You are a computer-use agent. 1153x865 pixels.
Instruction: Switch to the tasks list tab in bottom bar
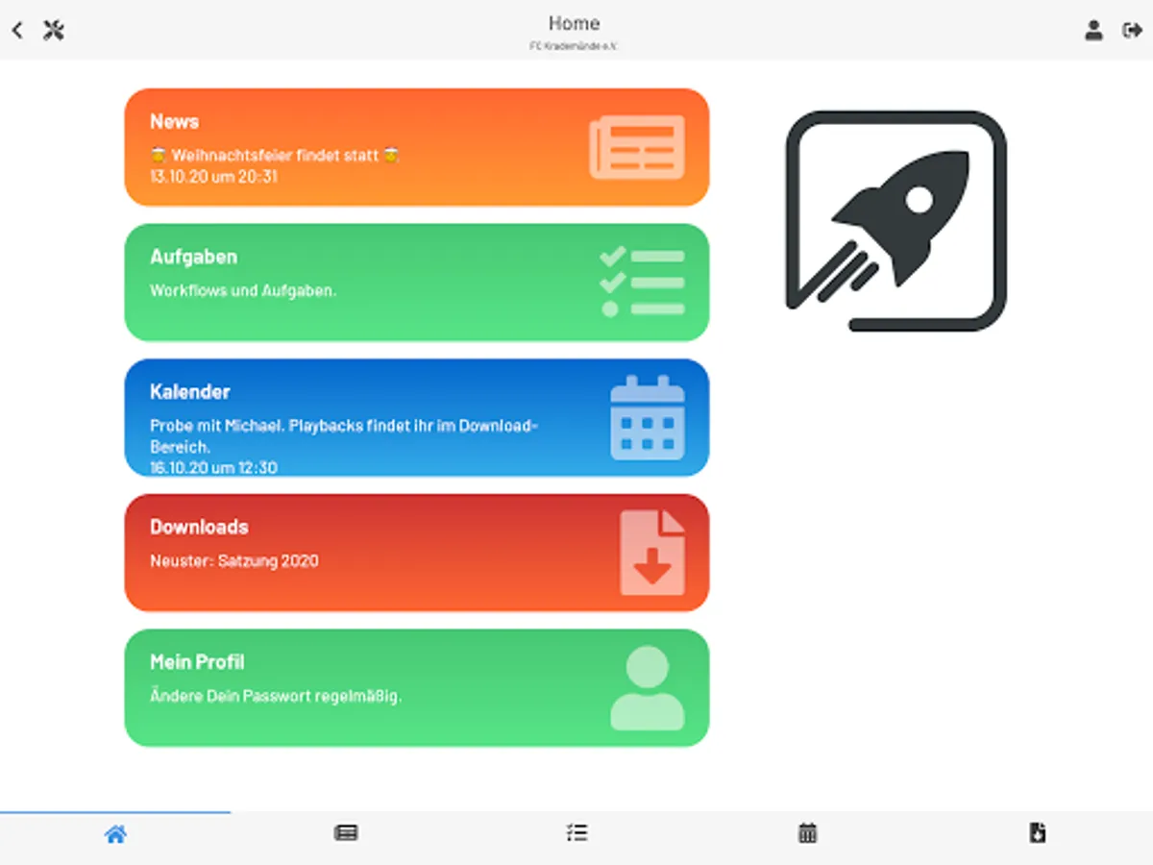tap(576, 833)
